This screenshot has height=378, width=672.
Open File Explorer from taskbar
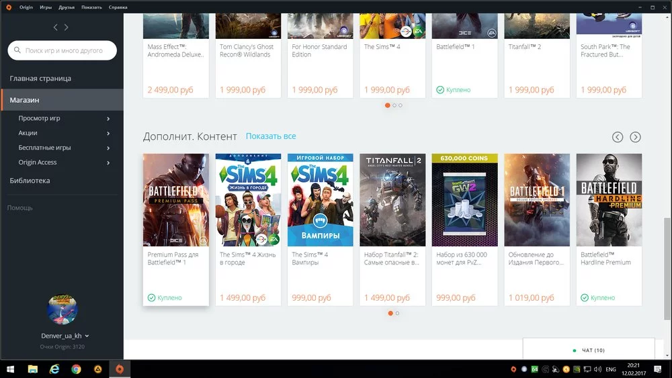(32, 369)
